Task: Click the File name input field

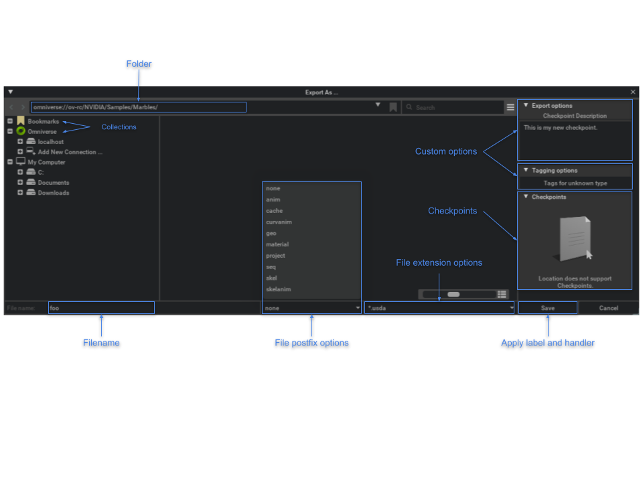Action: pyautogui.click(x=101, y=308)
